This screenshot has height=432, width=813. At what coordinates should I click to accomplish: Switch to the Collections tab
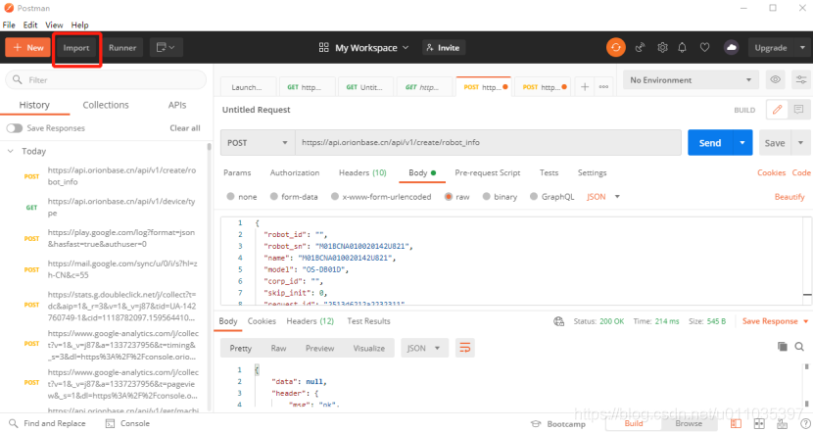pyautogui.click(x=106, y=105)
